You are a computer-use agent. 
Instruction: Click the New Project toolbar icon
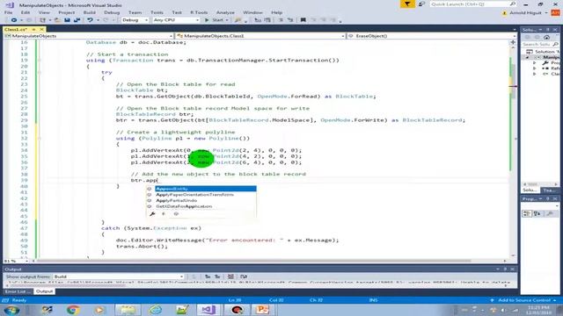[42, 20]
